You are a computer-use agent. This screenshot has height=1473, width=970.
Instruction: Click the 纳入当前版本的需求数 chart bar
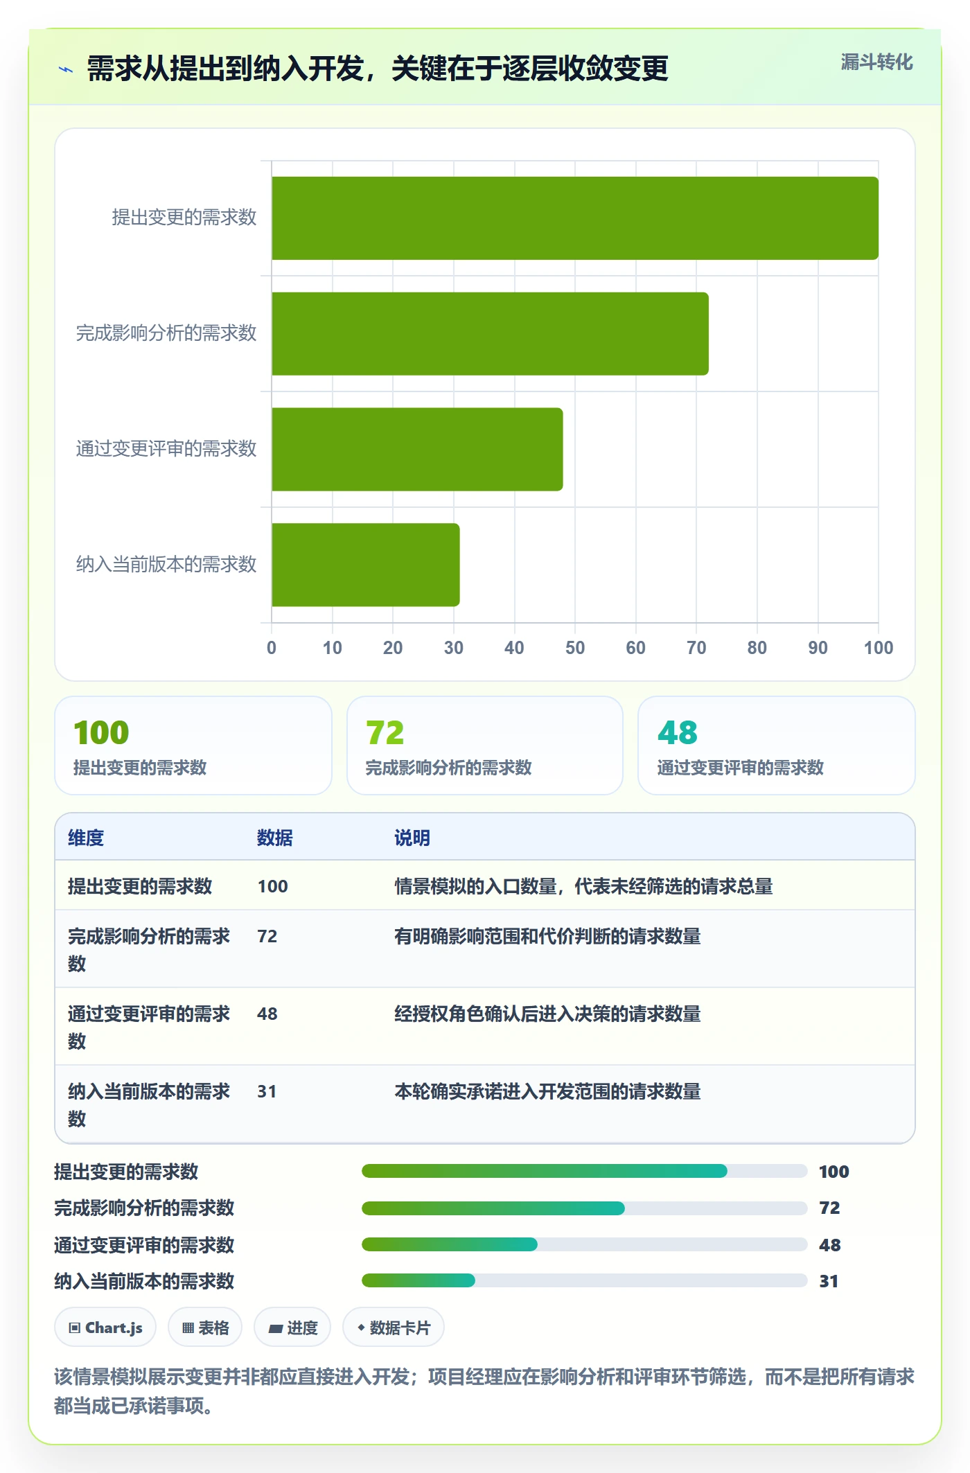366,565
